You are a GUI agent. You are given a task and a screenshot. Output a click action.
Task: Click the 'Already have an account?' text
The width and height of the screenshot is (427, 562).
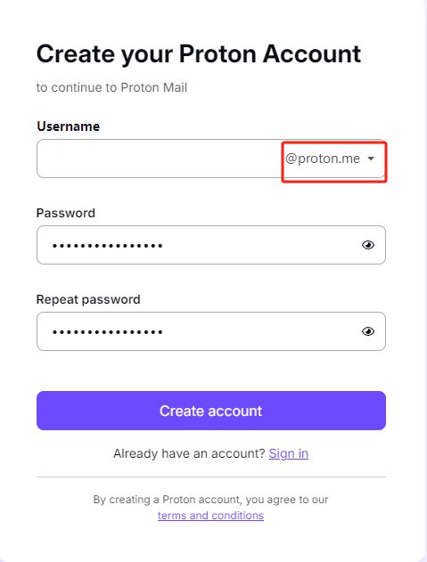pyautogui.click(x=189, y=453)
